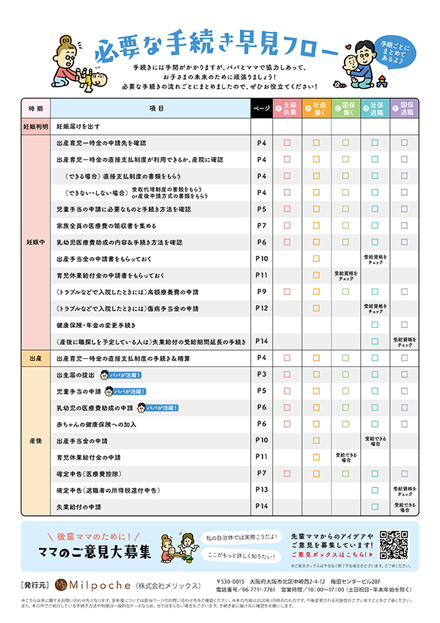Click the [発行元] label in the footer
The image size is (440, 623).
coord(36,586)
